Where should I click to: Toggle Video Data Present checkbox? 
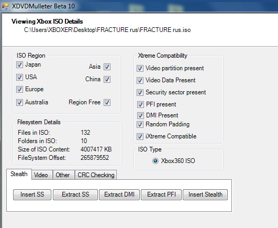point(140,80)
